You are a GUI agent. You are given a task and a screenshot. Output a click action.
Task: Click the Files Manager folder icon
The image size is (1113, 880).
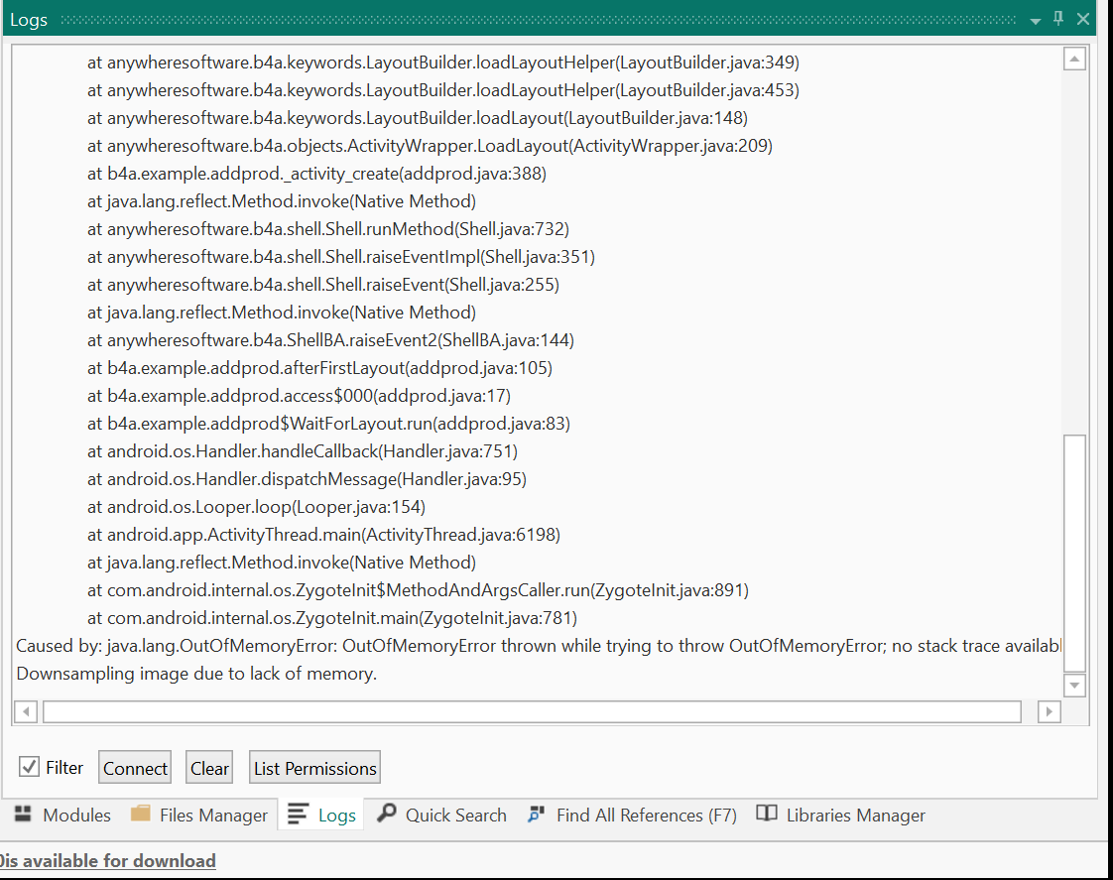141,814
